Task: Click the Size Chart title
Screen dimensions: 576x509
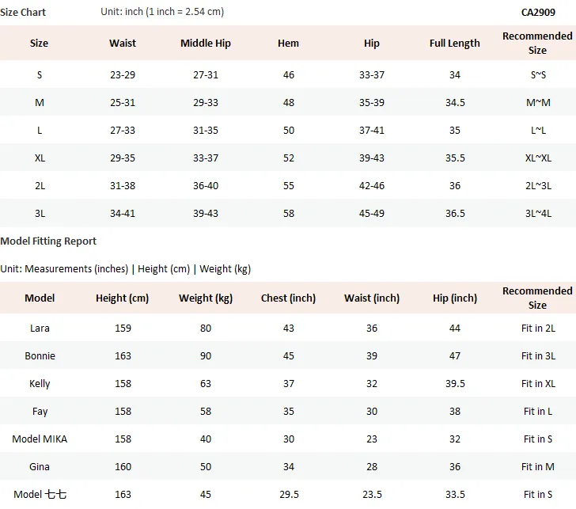Action: 23,13
